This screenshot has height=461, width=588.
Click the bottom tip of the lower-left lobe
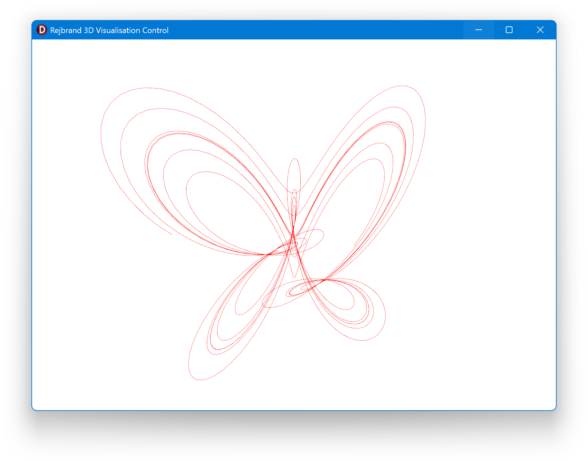tap(200, 380)
